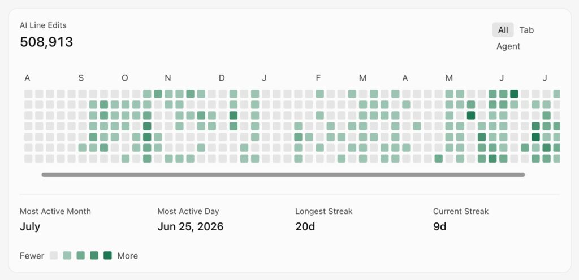Click the D month label above heatmap
Viewport: 579px width, 280px height.
point(222,78)
